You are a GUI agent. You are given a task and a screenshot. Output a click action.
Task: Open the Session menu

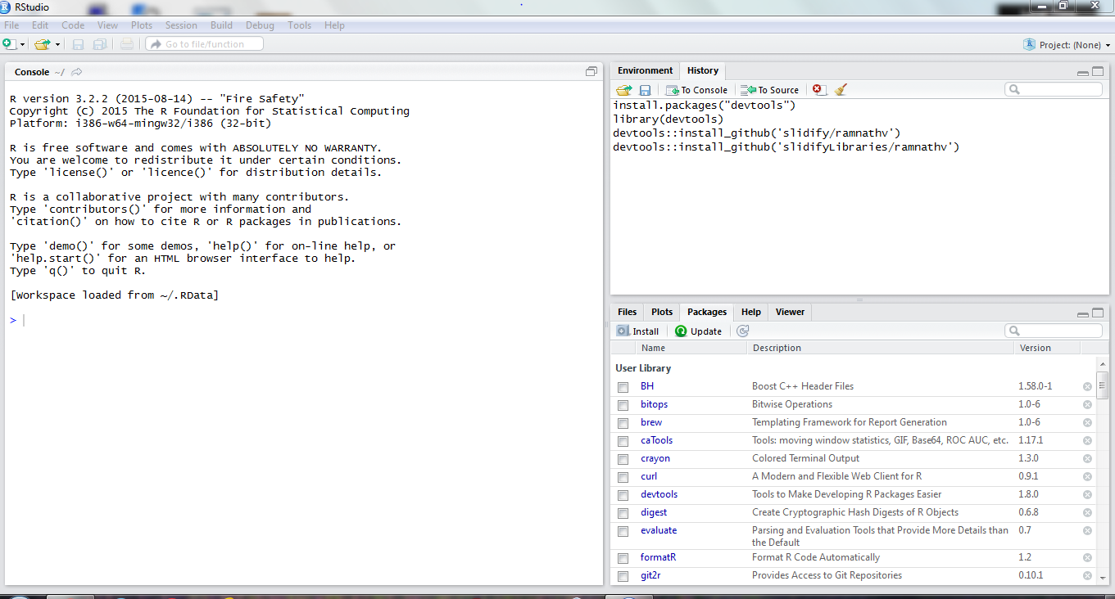pyautogui.click(x=181, y=25)
